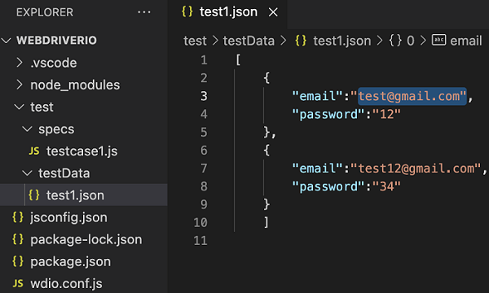Select test1.json in the explorer tree
This screenshot has width=489, height=293.
click(84, 195)
